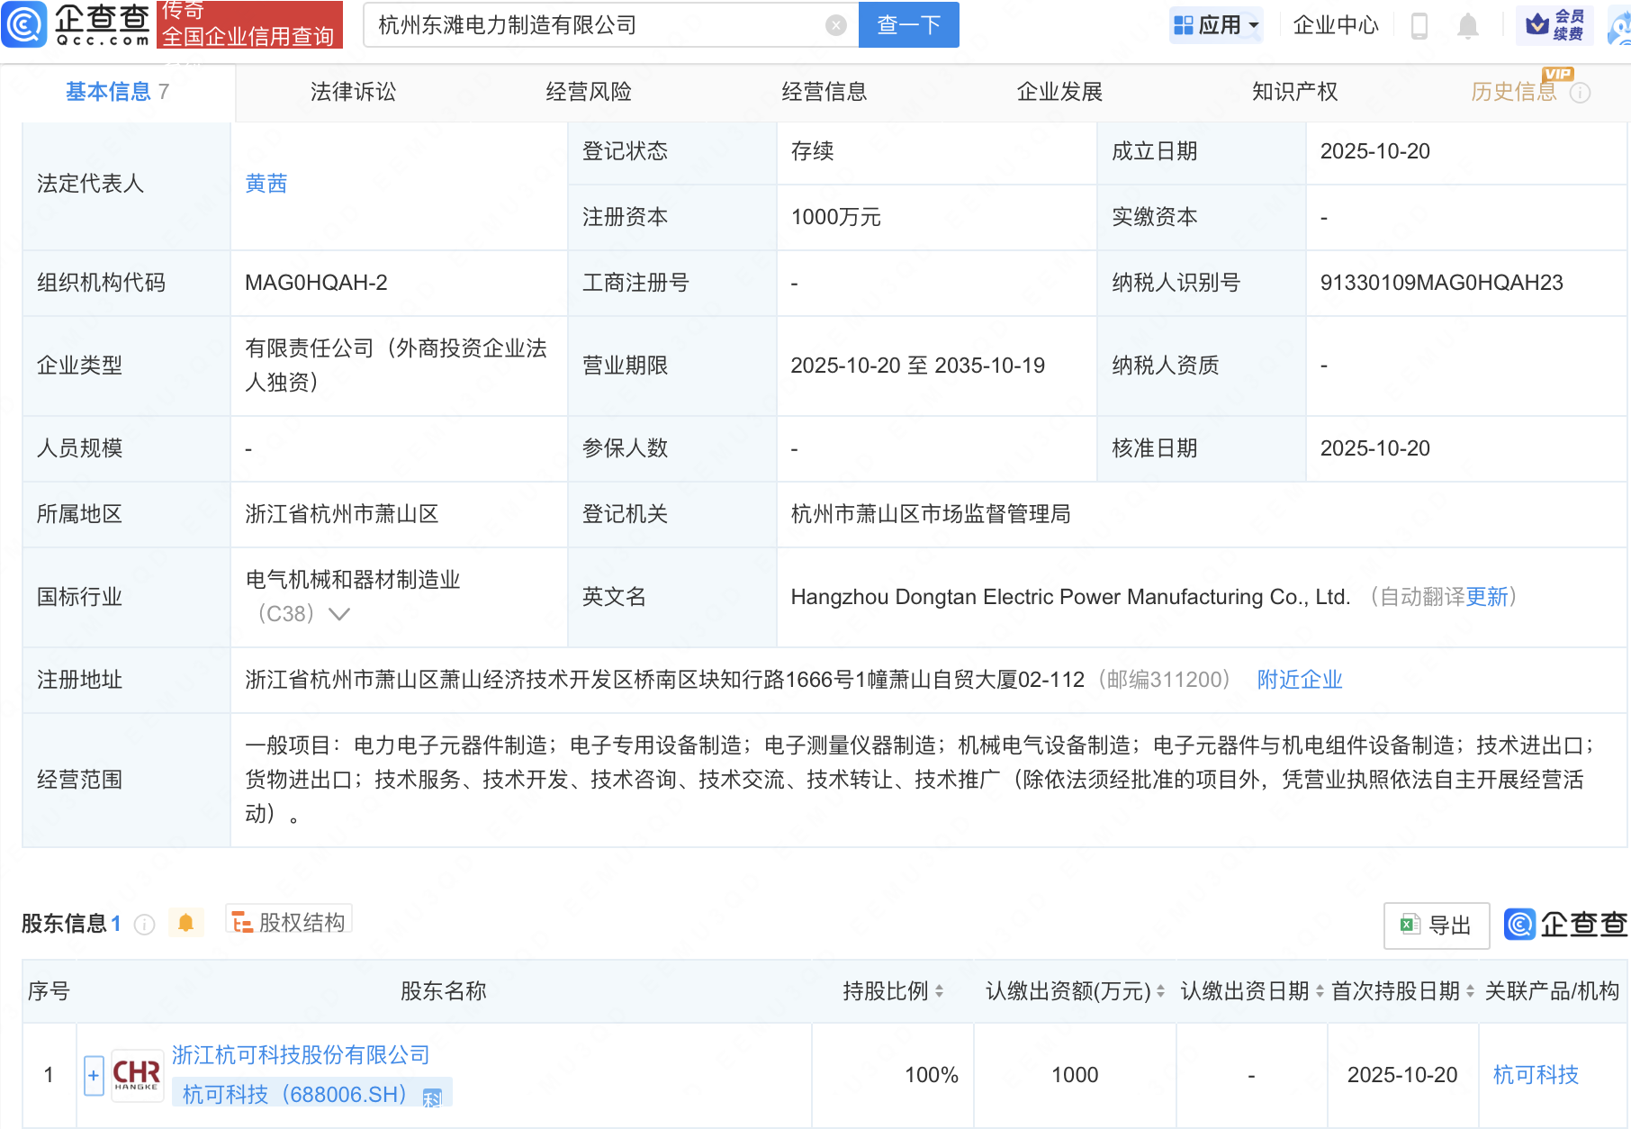The image size is (1631, 1129).
Task: Click the company name search field
Action: pos(594,25)
